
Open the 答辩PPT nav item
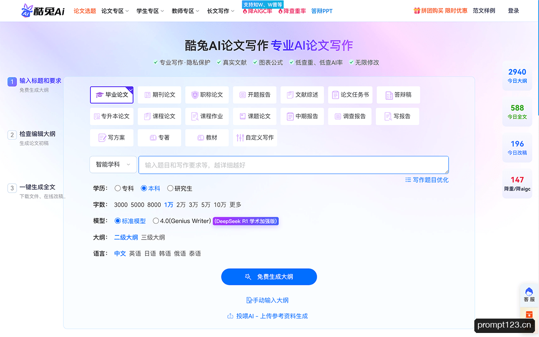click(322, 11)
